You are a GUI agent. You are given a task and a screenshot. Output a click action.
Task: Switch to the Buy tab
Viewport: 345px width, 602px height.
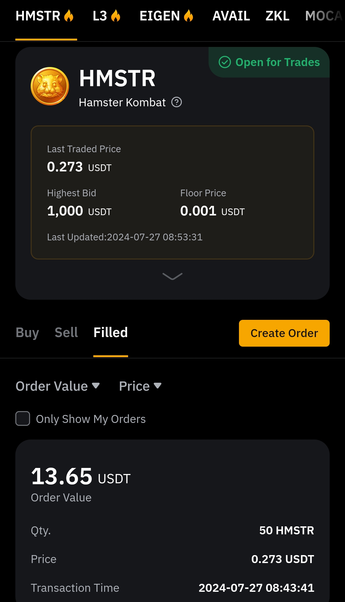pyautogui.click(x=27, y=333)
